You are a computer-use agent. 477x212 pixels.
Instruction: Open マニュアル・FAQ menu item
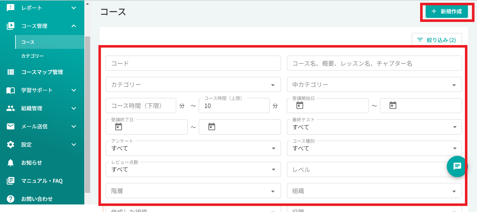tap(42, 181)
